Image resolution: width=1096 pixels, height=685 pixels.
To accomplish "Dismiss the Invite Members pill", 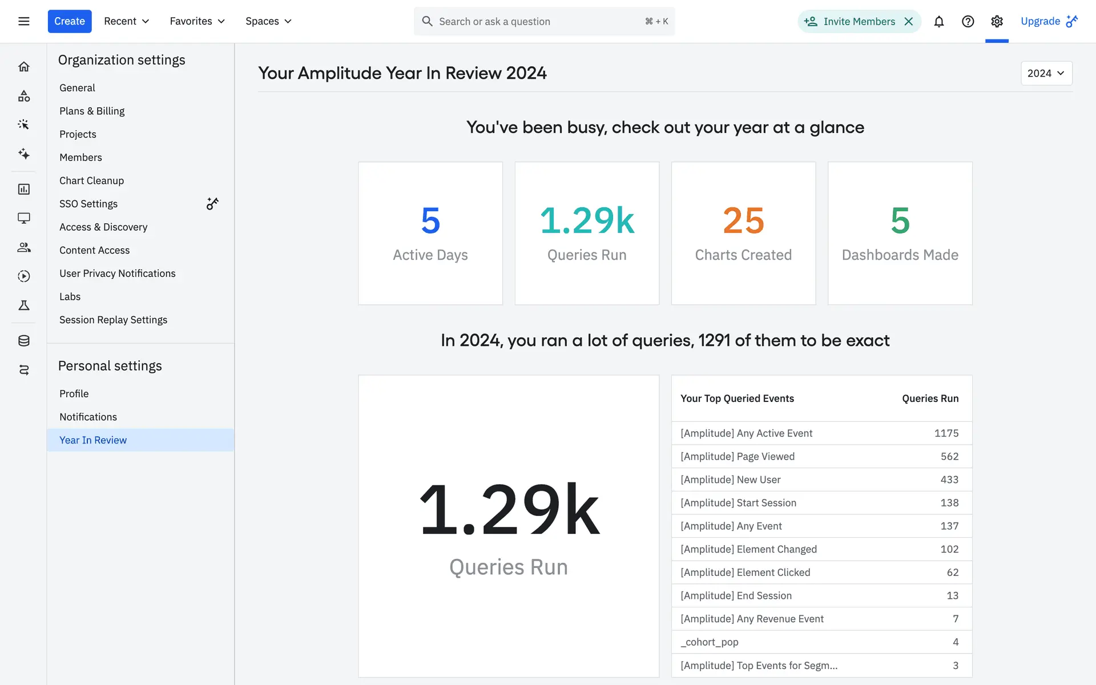I will pyautogui.click(x=909, y=21).
